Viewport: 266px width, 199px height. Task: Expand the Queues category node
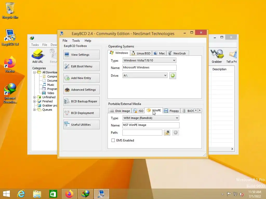point(34,110)
